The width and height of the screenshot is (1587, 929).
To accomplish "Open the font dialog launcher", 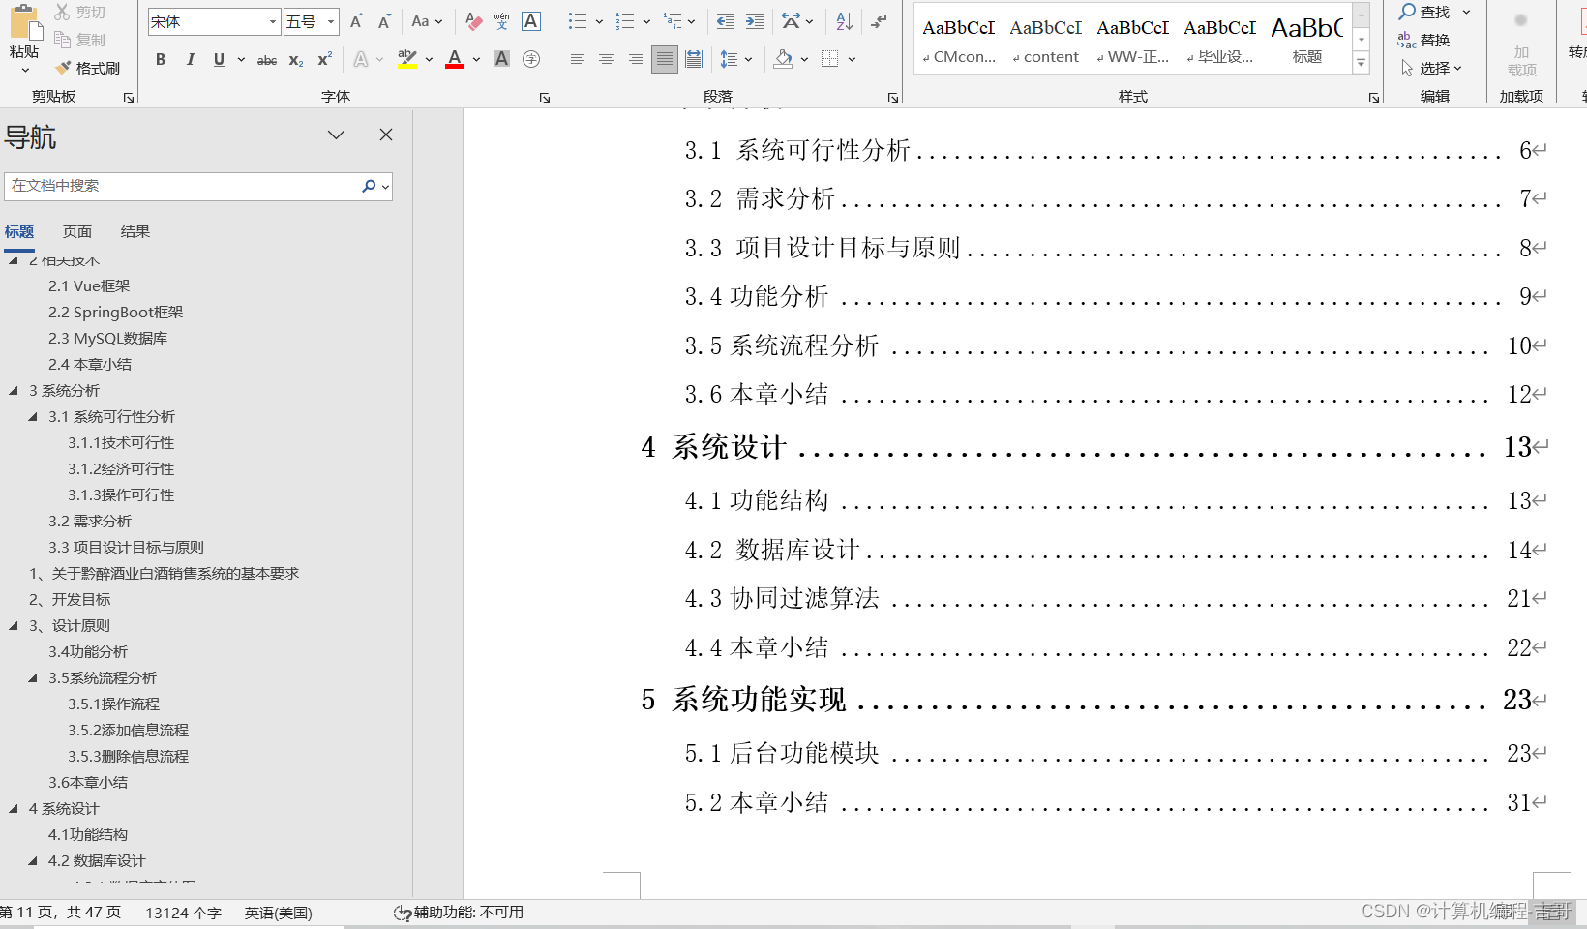I will click(545, 98).
